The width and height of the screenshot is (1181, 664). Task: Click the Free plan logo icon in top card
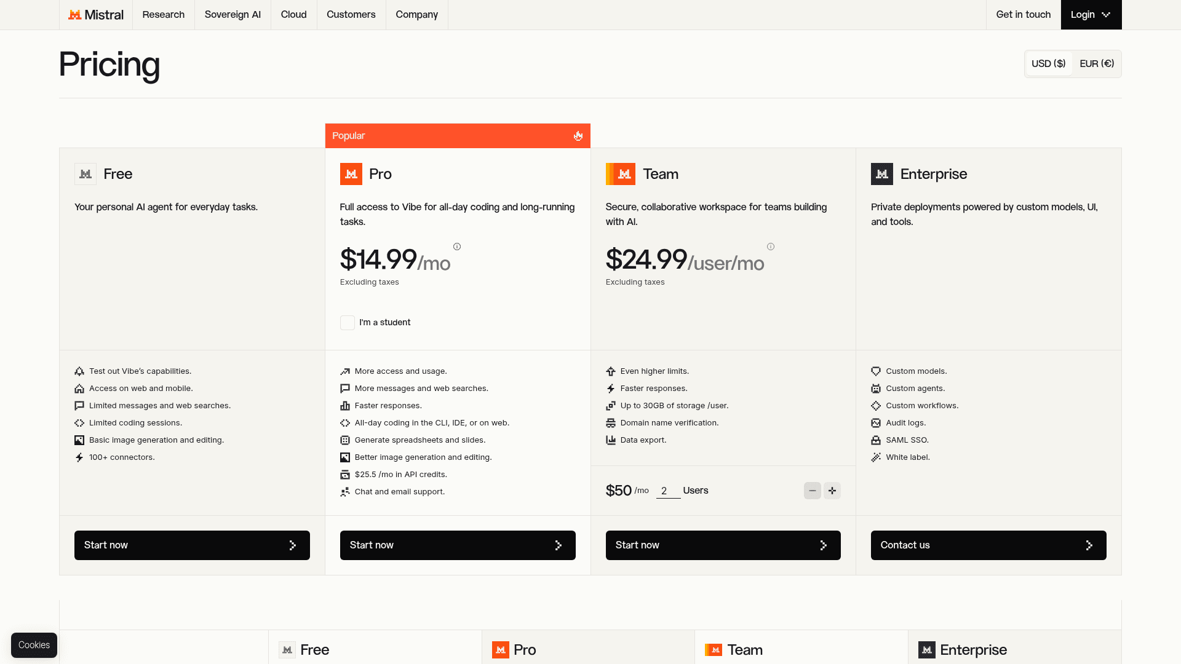[85, 174]
